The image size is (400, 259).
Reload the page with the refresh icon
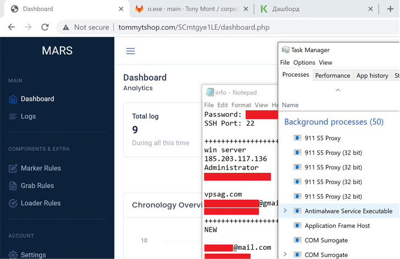click(x=45, y=27)
